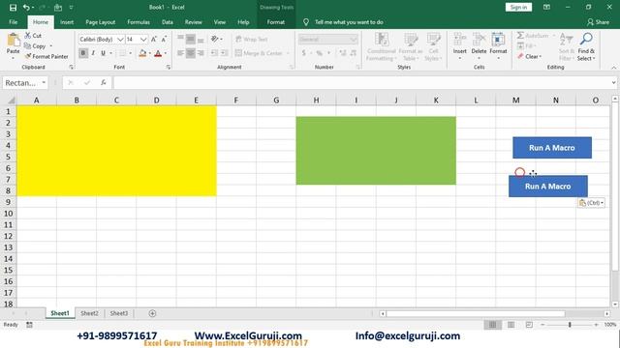The width and height of the screenshot is (620, 348).
Task: Expand the Calibri (Body) font name dropdown
Action: click(120, 39)
